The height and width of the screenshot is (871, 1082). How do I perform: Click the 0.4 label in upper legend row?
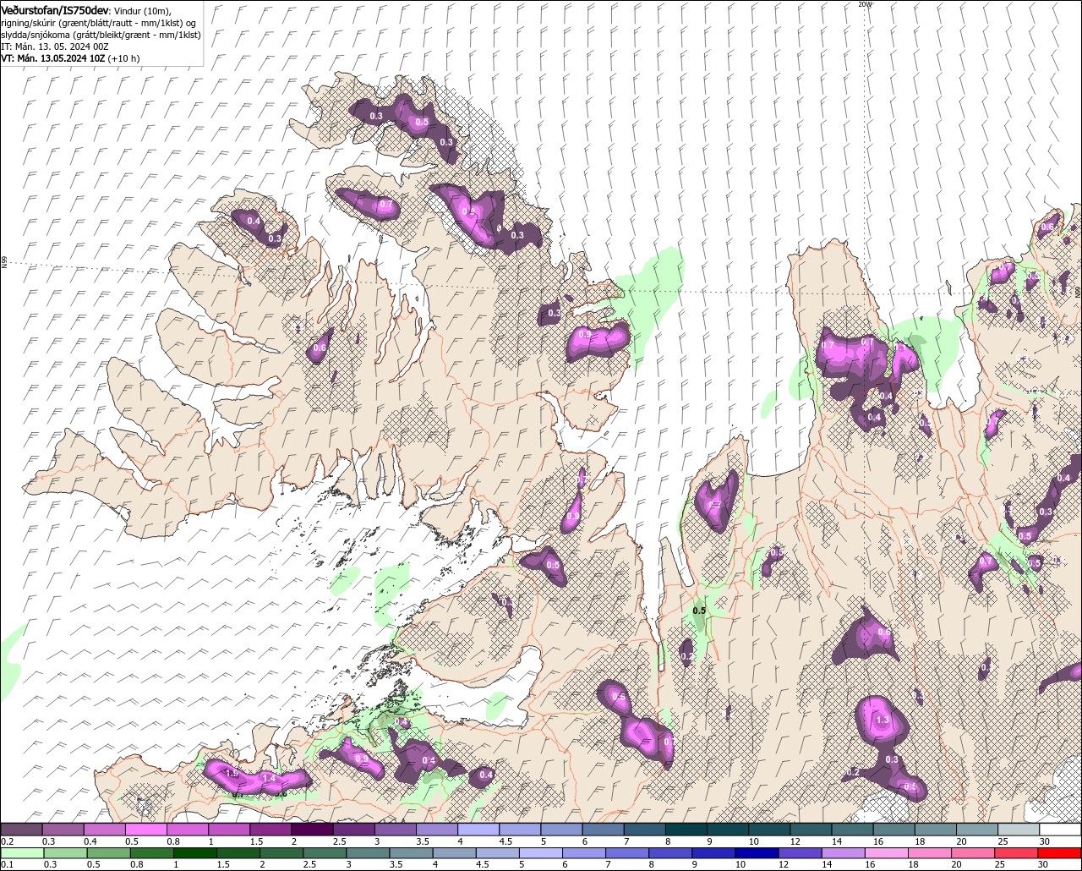click(90, 841)
